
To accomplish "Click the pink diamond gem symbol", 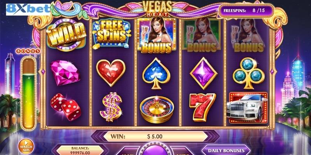I will coord(65,72).
